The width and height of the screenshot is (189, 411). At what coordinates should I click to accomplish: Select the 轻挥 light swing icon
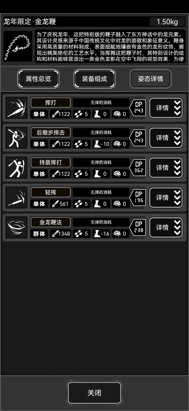17,197
